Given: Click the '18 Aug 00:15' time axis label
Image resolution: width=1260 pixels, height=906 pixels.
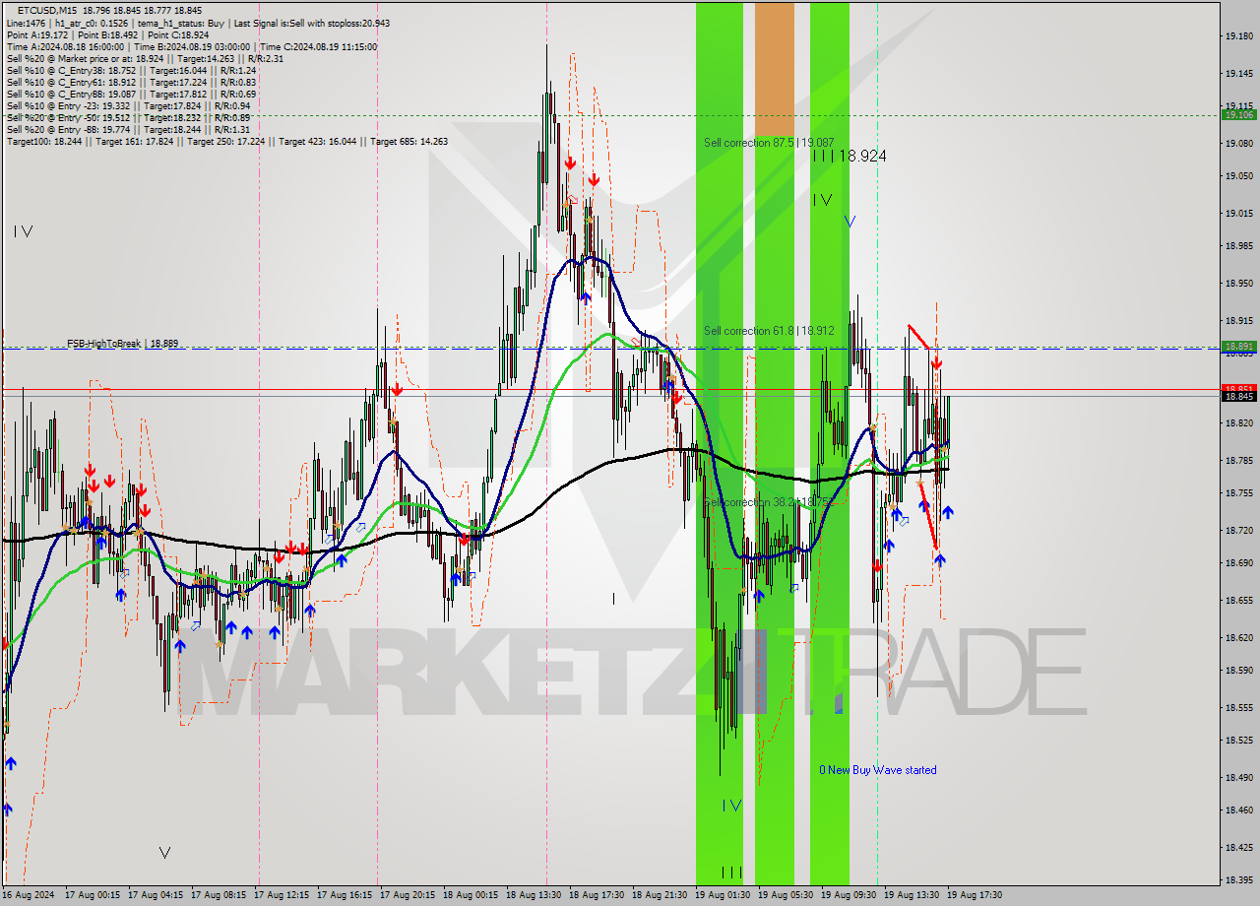Looking at the screenshot, I should pos(471,895).
